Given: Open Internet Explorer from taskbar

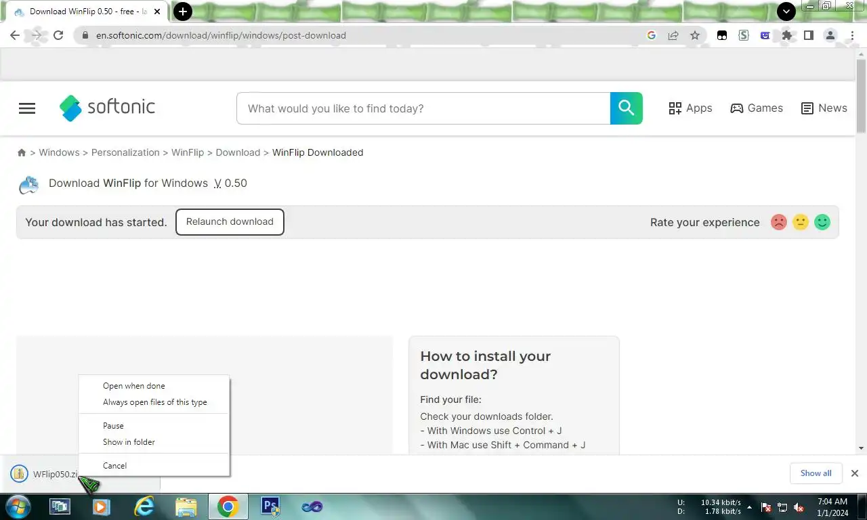Looking at the screenshot, I should (144, 506).
